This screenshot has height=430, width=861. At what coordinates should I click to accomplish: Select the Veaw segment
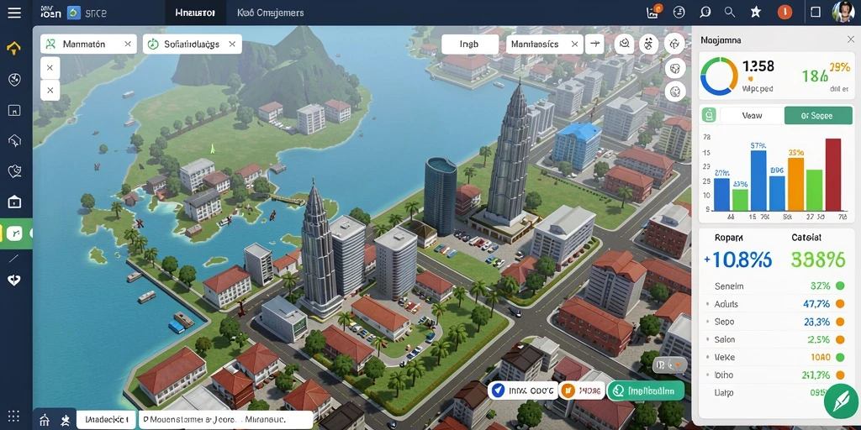[752, 115]
